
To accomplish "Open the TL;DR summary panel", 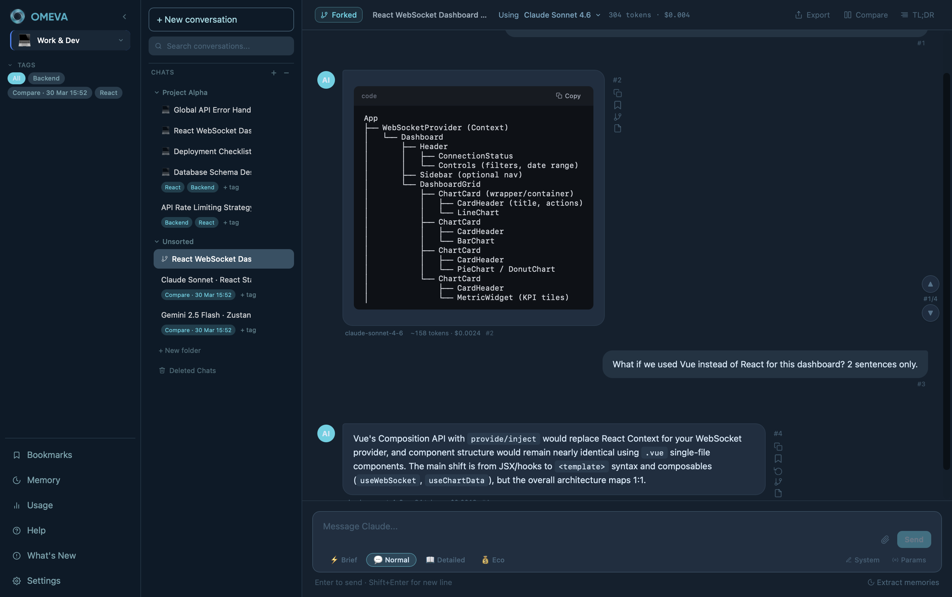I will (918, 14).
